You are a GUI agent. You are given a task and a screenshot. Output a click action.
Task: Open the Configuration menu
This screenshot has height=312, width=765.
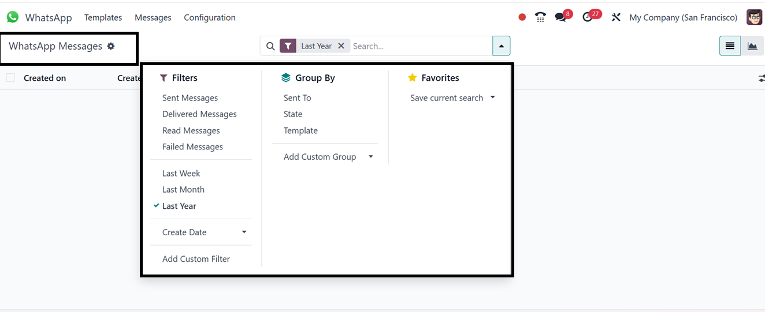(x=210, y=18)
